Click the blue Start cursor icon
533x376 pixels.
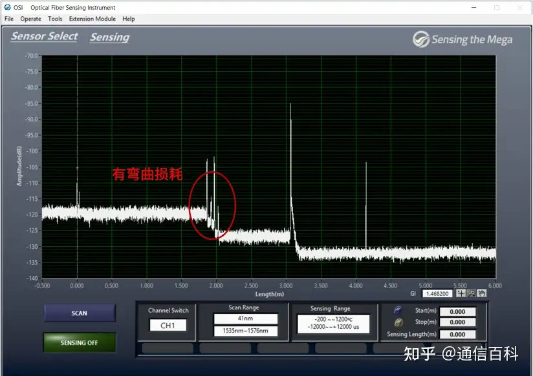coord(398,310)
